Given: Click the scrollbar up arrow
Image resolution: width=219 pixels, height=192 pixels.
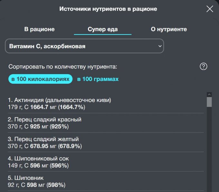Looking at the screenshot, I should click(x=209, y=95).
